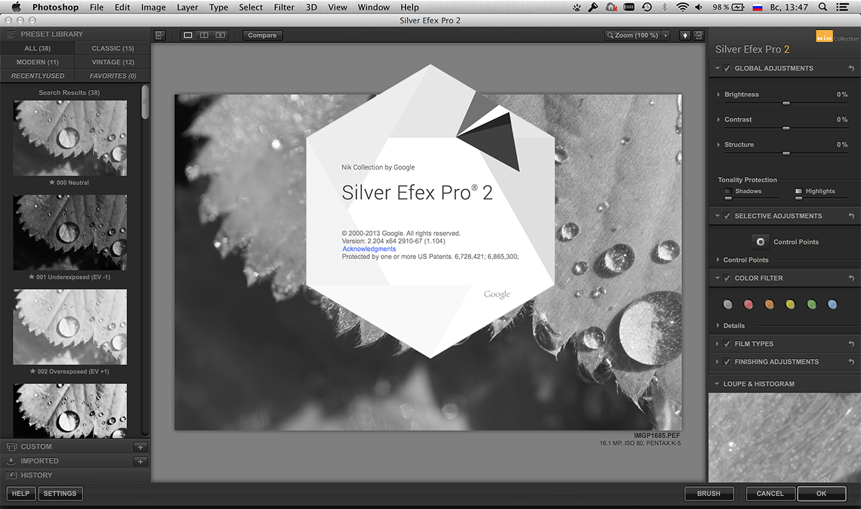Click the plus icon next to Imported
Image resolution: width=861 pixels, height=509 pixels.
(x=140, y=461)
